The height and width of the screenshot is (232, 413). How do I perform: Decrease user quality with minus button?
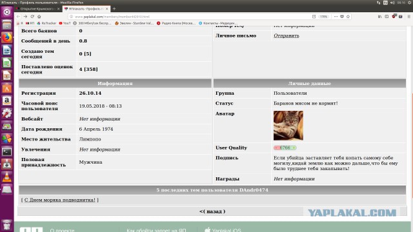pyautogui.click(x=276, y=148)
